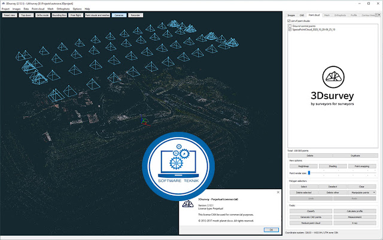Click Generate CAD points
Screen dimensions: 383x240
click(311, 217)
